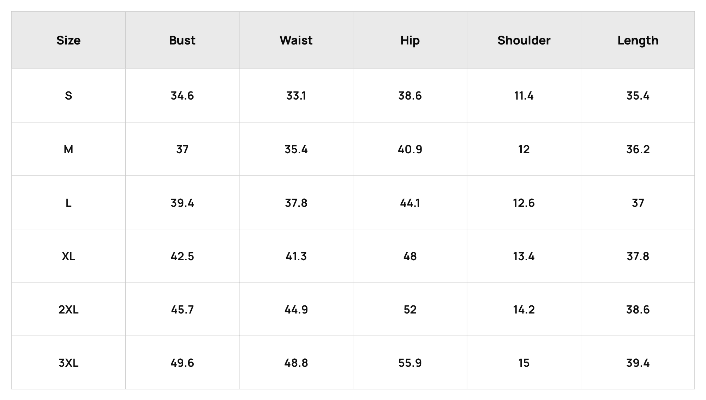This screenshot has height=400, width=706.
Task: Select the Bust column header
Action: [x=182, y=40]
